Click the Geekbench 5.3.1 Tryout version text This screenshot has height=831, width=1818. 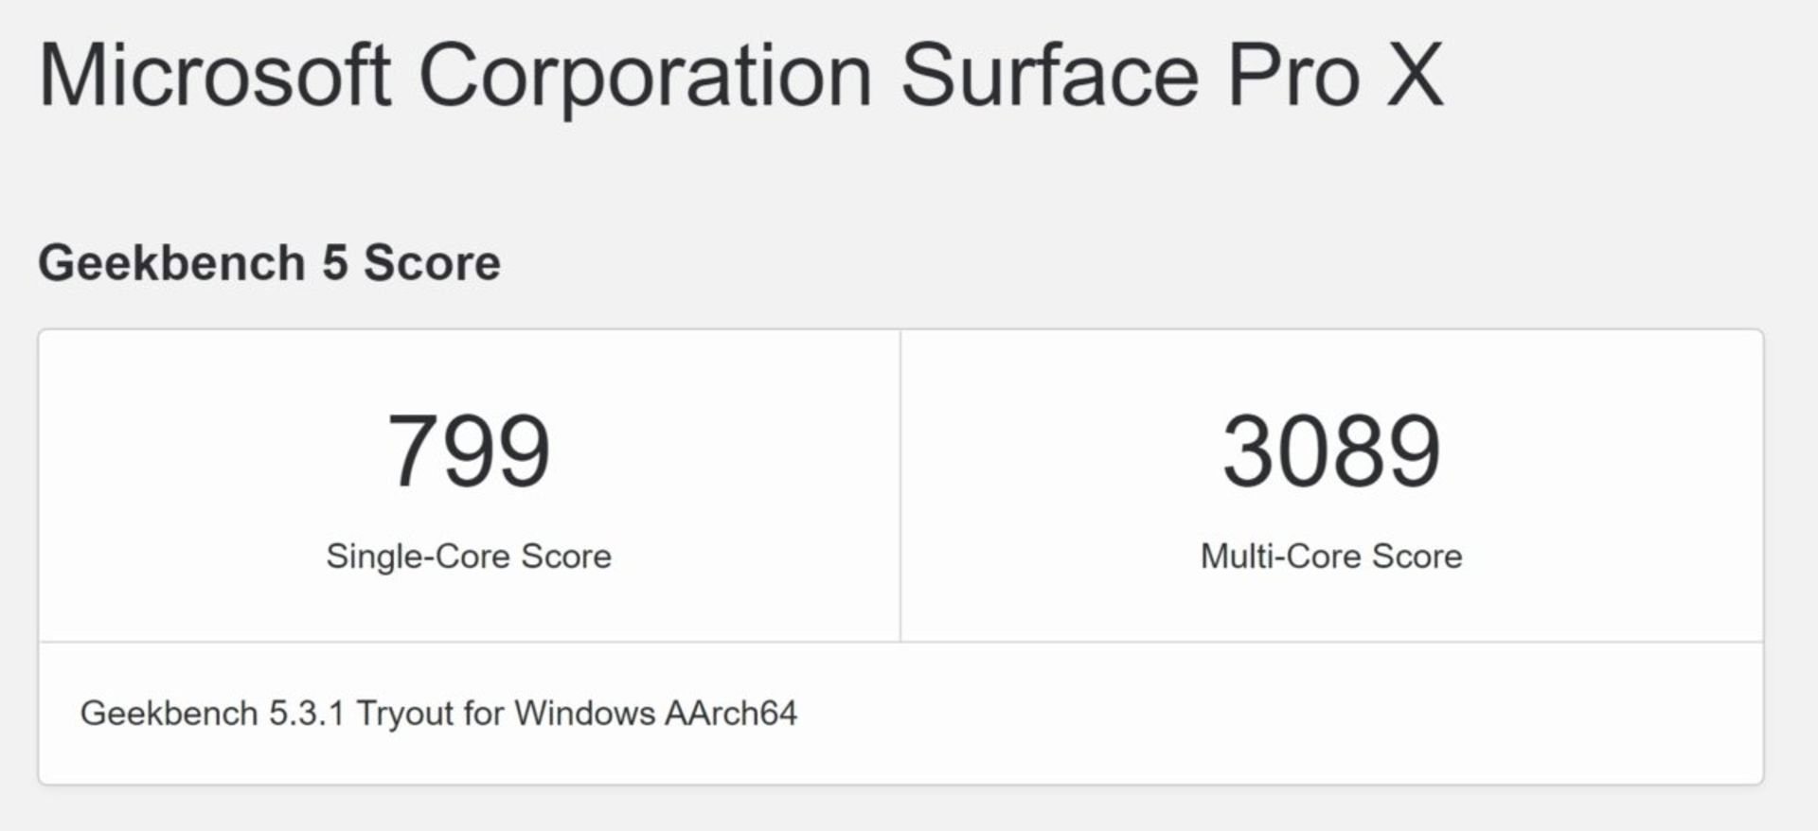pos(438,713)
